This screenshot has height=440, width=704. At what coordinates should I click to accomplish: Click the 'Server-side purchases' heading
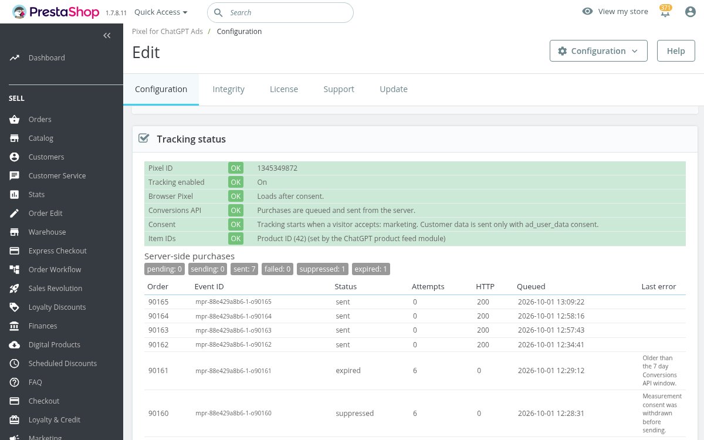pos(189,256)
